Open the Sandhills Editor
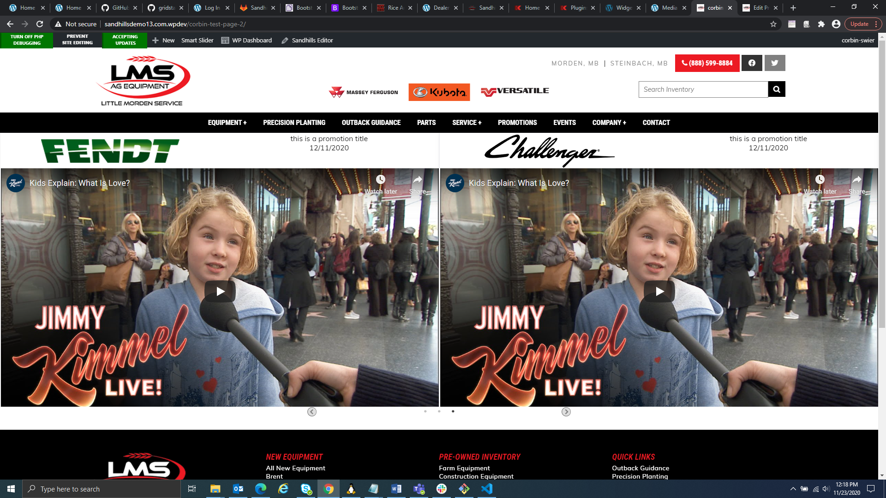This screenshot has width=886, height=498. click(307, 40)
